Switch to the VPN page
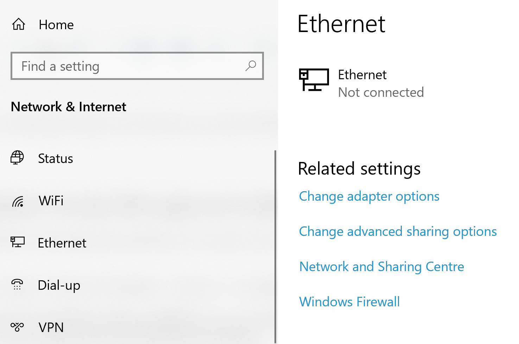The width and height of the screenshot is (519, 344). click(51, 327)
